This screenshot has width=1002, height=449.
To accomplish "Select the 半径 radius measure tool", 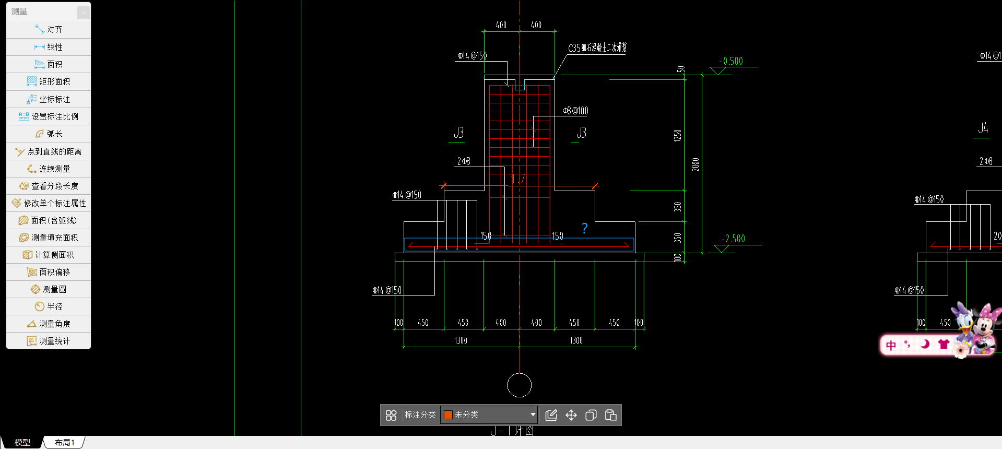I will (49, 306).
